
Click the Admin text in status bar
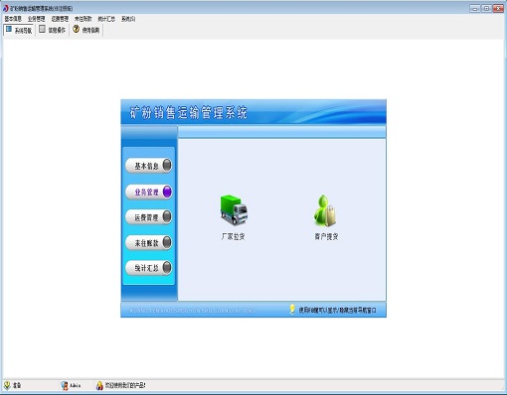tap(76, 385)
